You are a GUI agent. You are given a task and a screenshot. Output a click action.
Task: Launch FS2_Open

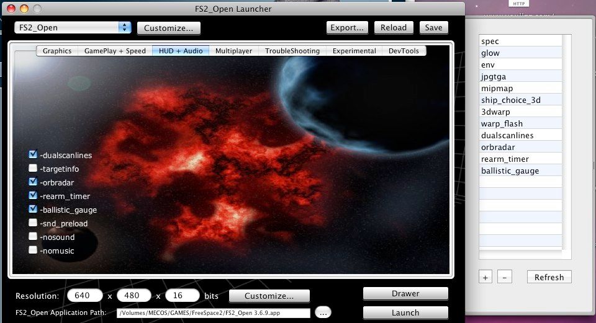[x=405, y=312]
